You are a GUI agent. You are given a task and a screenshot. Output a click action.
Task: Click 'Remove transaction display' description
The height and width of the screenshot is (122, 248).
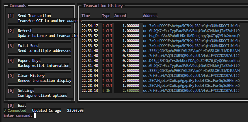[x=45, y=81]
